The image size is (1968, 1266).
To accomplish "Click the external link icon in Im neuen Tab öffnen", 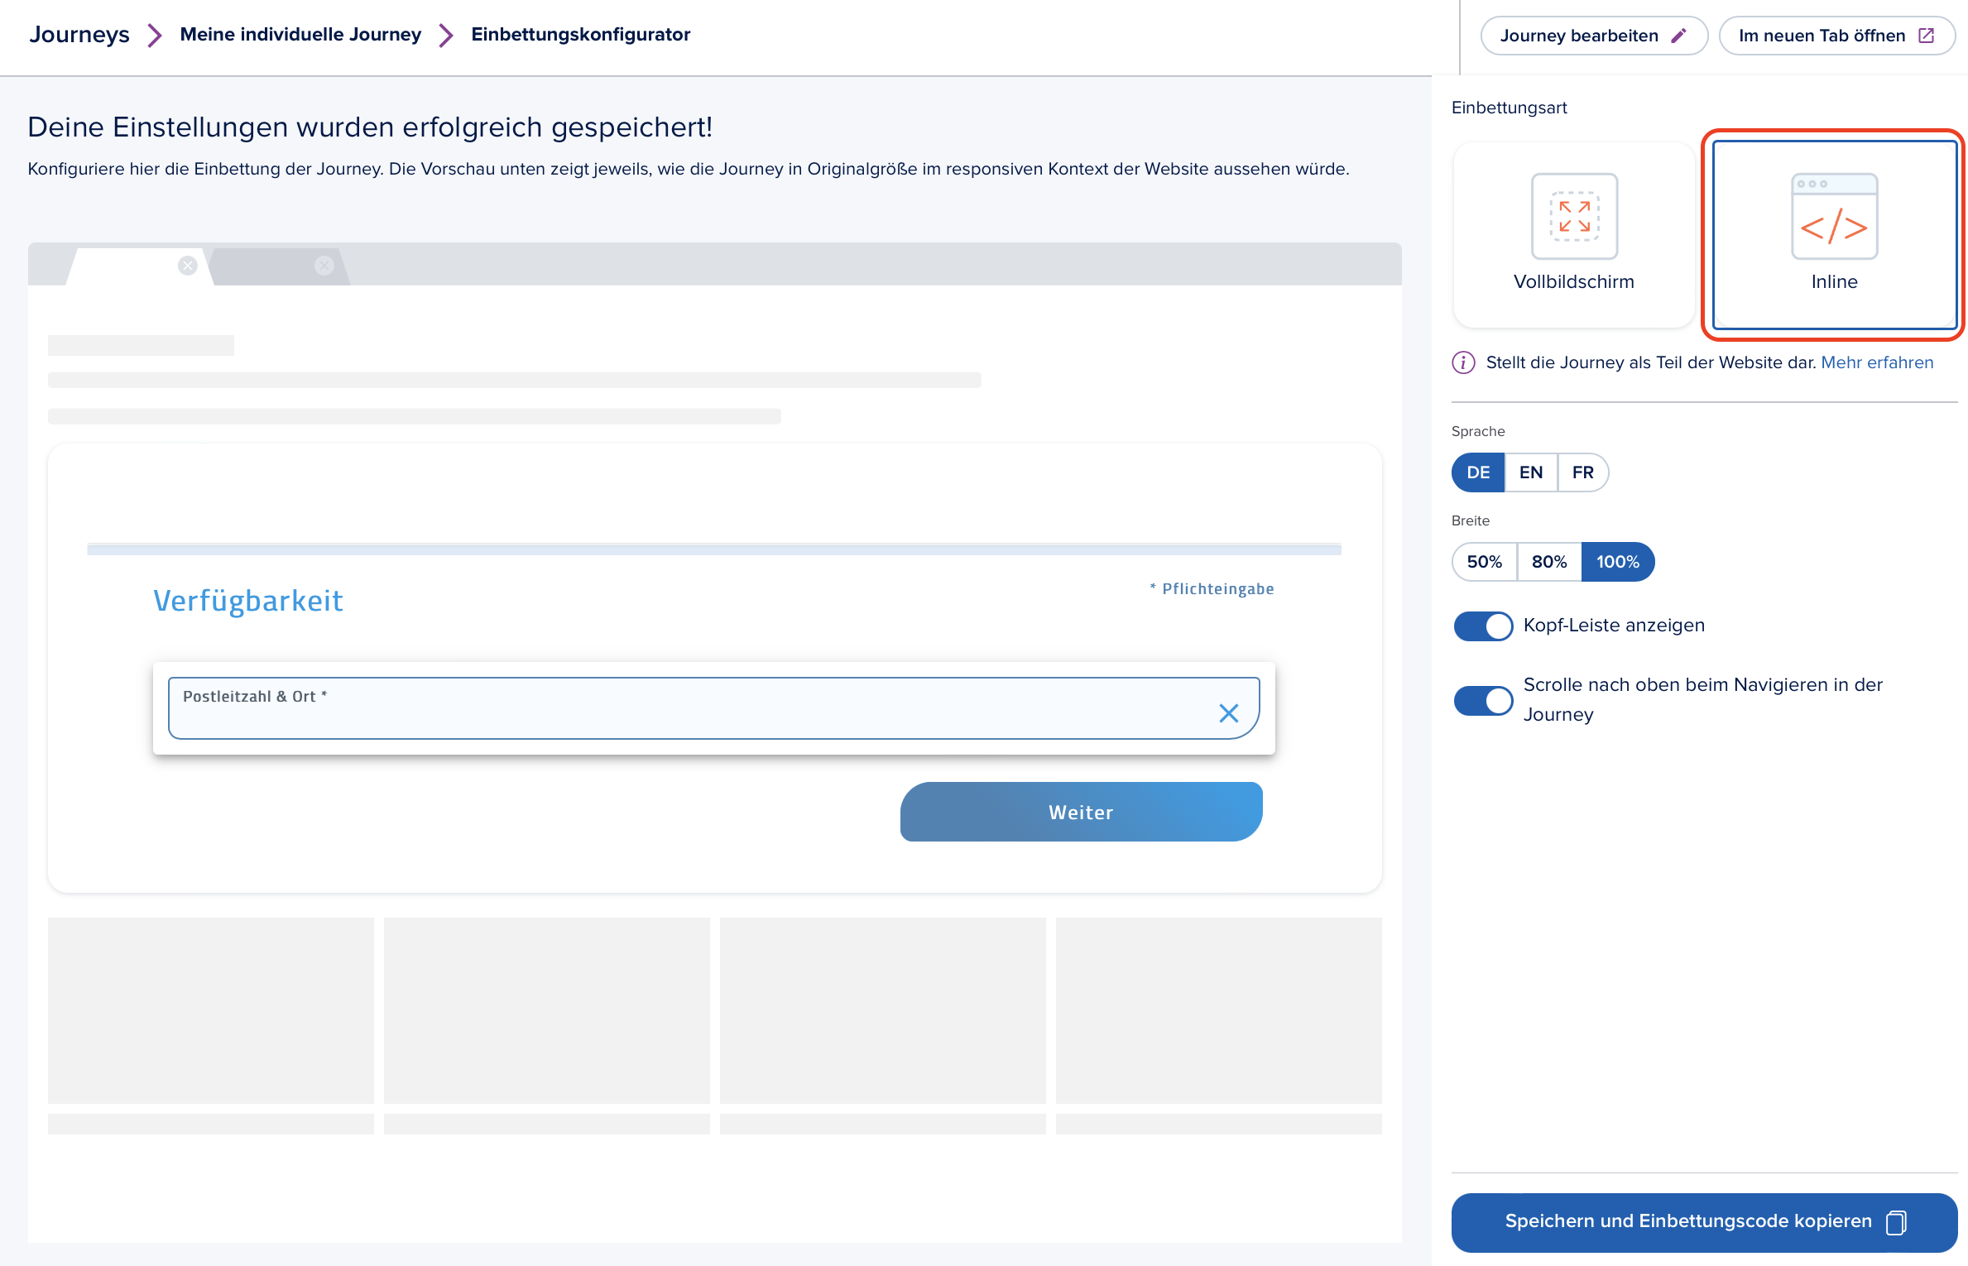I will (1927, 36).
